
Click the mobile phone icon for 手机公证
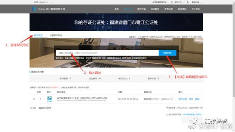pyautogui.click(x=172, y=2)
